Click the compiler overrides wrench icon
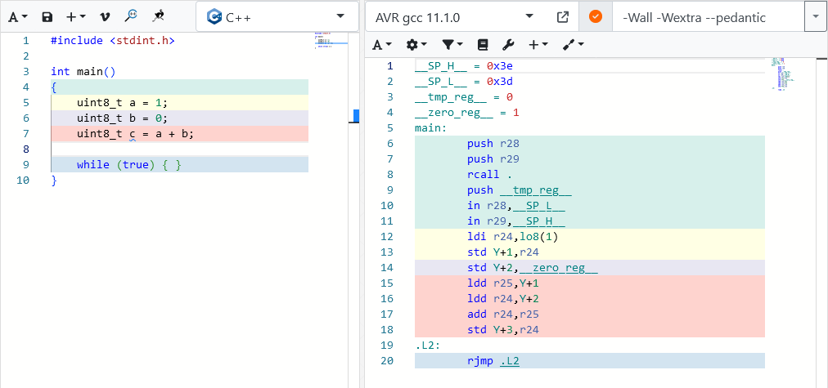828x388 pixels. click(x=507, y=44)
